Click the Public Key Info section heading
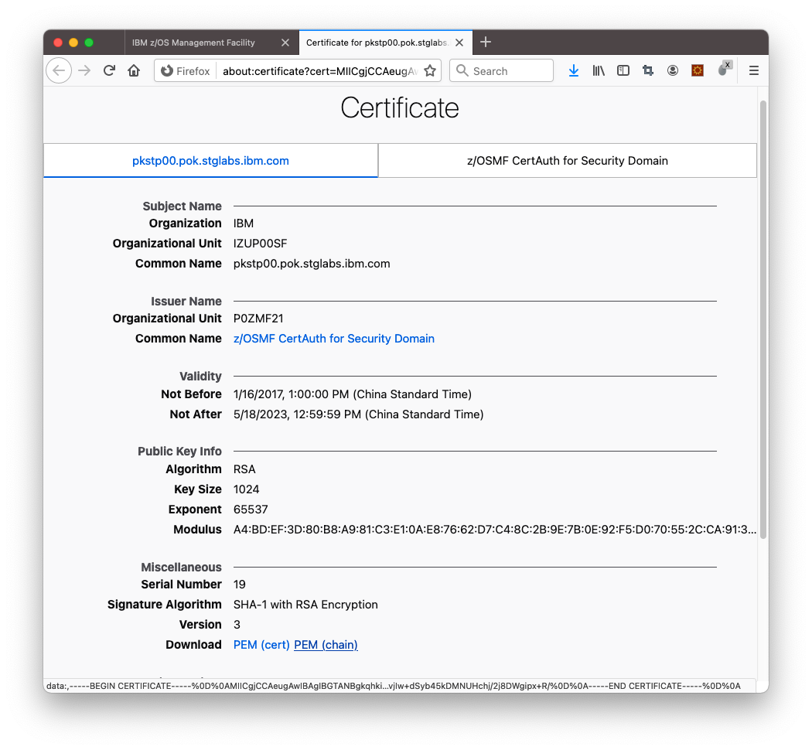This screenshot has height=750, width=812. (x=179, y=452)
